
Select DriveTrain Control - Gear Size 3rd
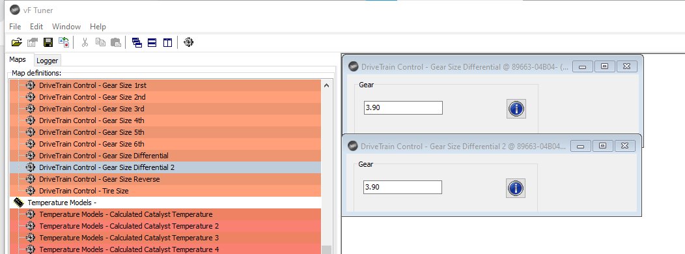165,108
